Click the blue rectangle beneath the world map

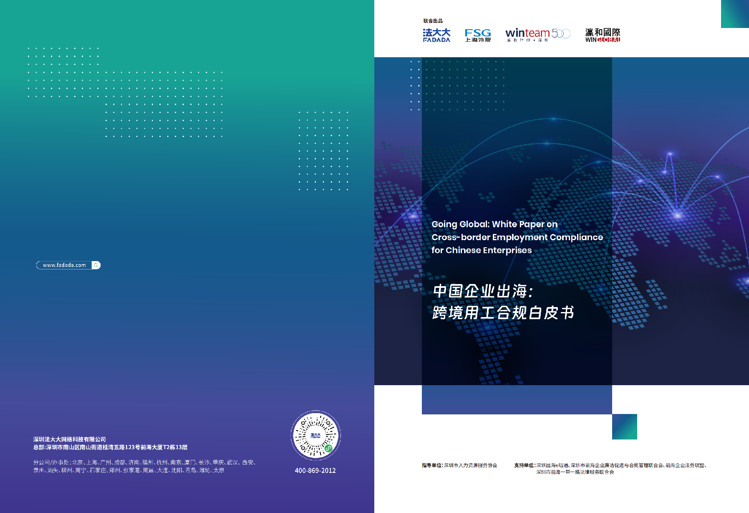pyautogui.click(x=517, y=400)
